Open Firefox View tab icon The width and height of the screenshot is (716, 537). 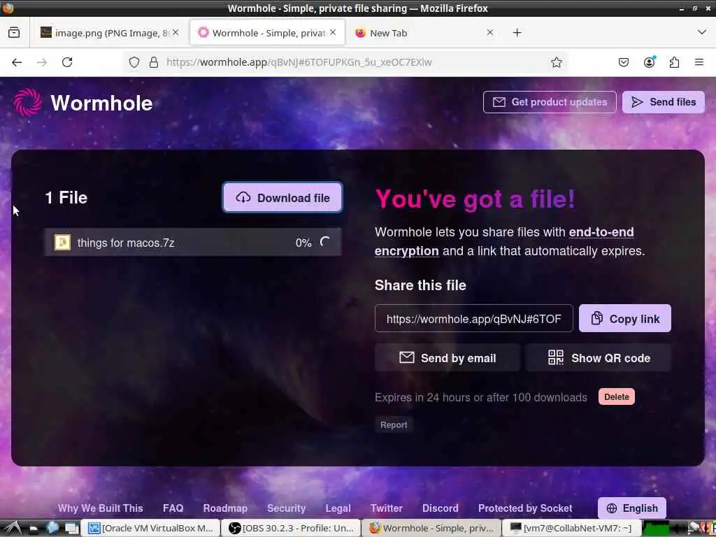click(x=14, y=32)
